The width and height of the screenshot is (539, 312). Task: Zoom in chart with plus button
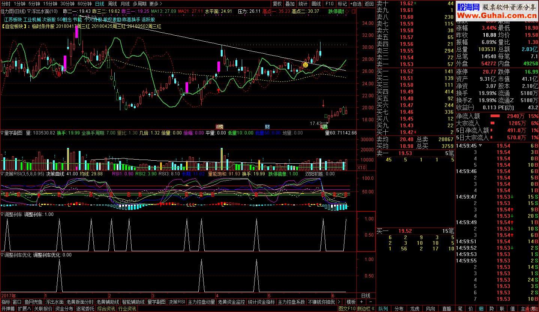(361, 302)
